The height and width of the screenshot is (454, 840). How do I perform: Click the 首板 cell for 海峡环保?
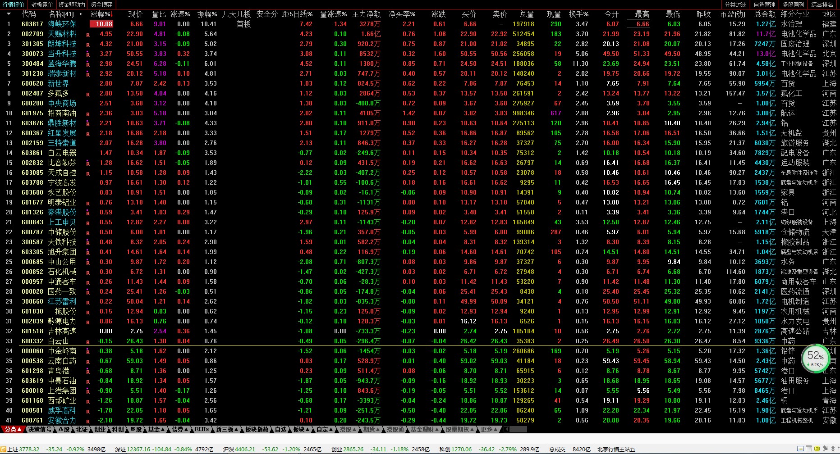[x=243, y=24]
